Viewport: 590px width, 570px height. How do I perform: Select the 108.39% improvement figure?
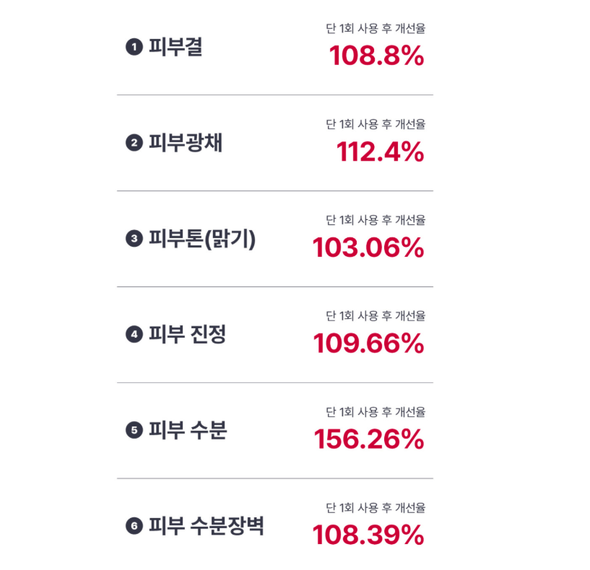[368, 535]
